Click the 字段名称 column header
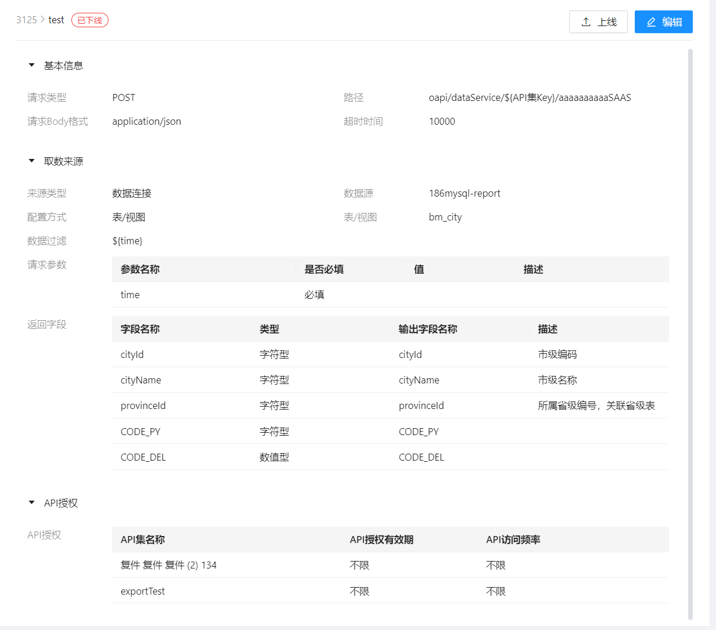Screen dimensions: 716x630 [x=140, y=329]
